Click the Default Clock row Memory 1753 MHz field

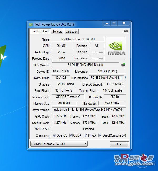(89, 123)
